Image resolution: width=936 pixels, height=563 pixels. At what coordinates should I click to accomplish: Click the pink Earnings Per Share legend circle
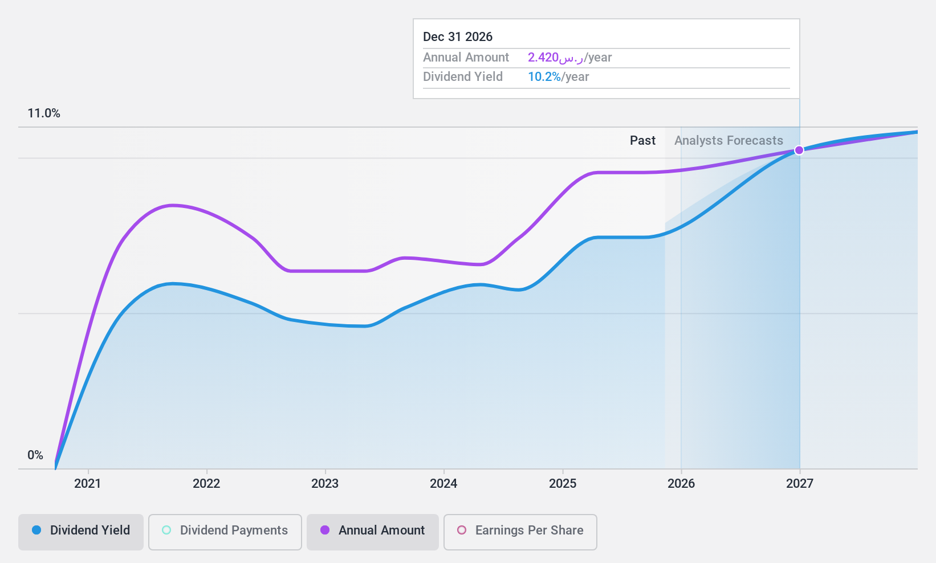coord(461,531)
